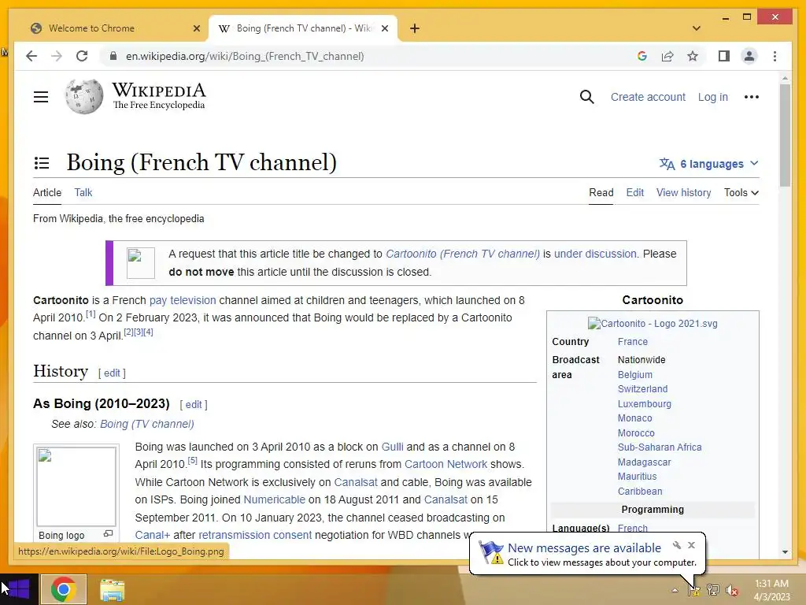806x605 pixels.
Task: Open the Cartoonito (French TV channel) link
Action: pyautogui.click(x=463, y=254)
